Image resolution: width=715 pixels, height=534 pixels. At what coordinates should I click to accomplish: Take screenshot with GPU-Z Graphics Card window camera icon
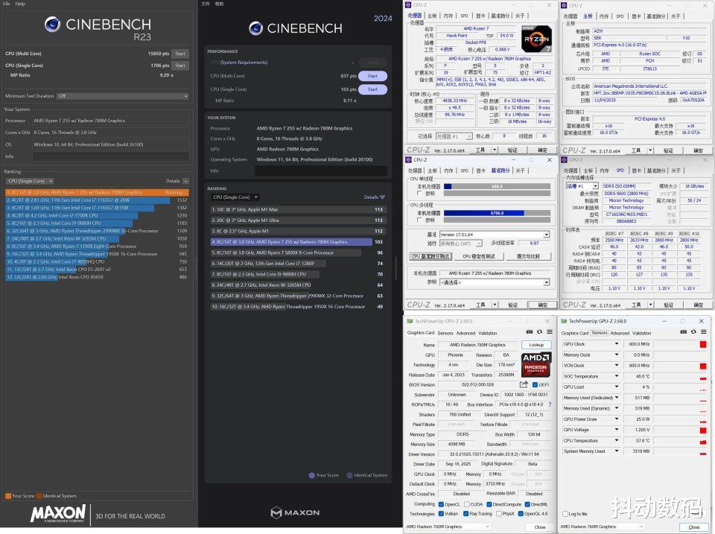530,332
